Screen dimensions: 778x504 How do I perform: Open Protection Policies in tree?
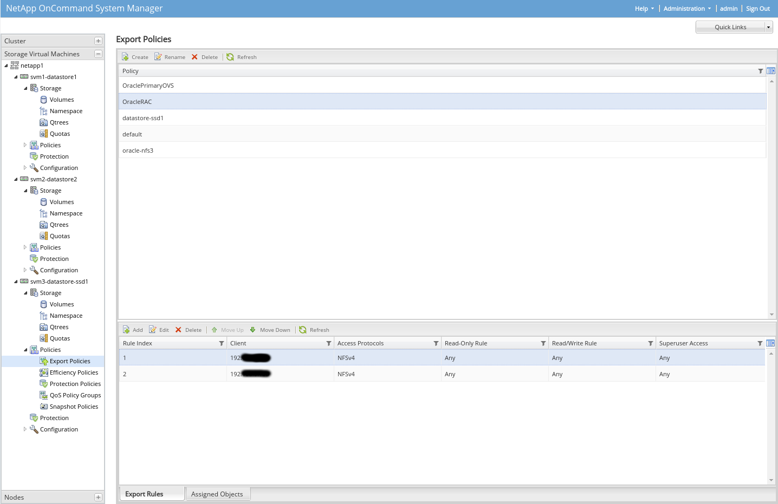coord(75,384)
